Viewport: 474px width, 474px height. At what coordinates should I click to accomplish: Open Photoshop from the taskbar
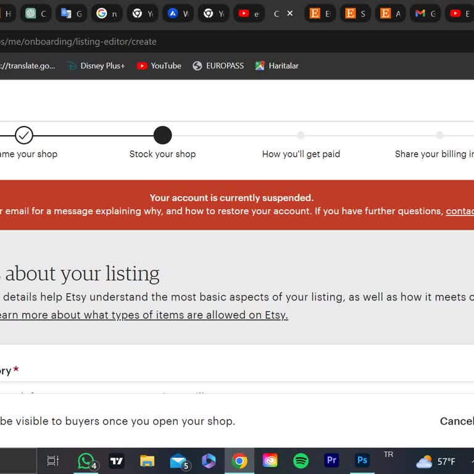[x=362, y=460]
